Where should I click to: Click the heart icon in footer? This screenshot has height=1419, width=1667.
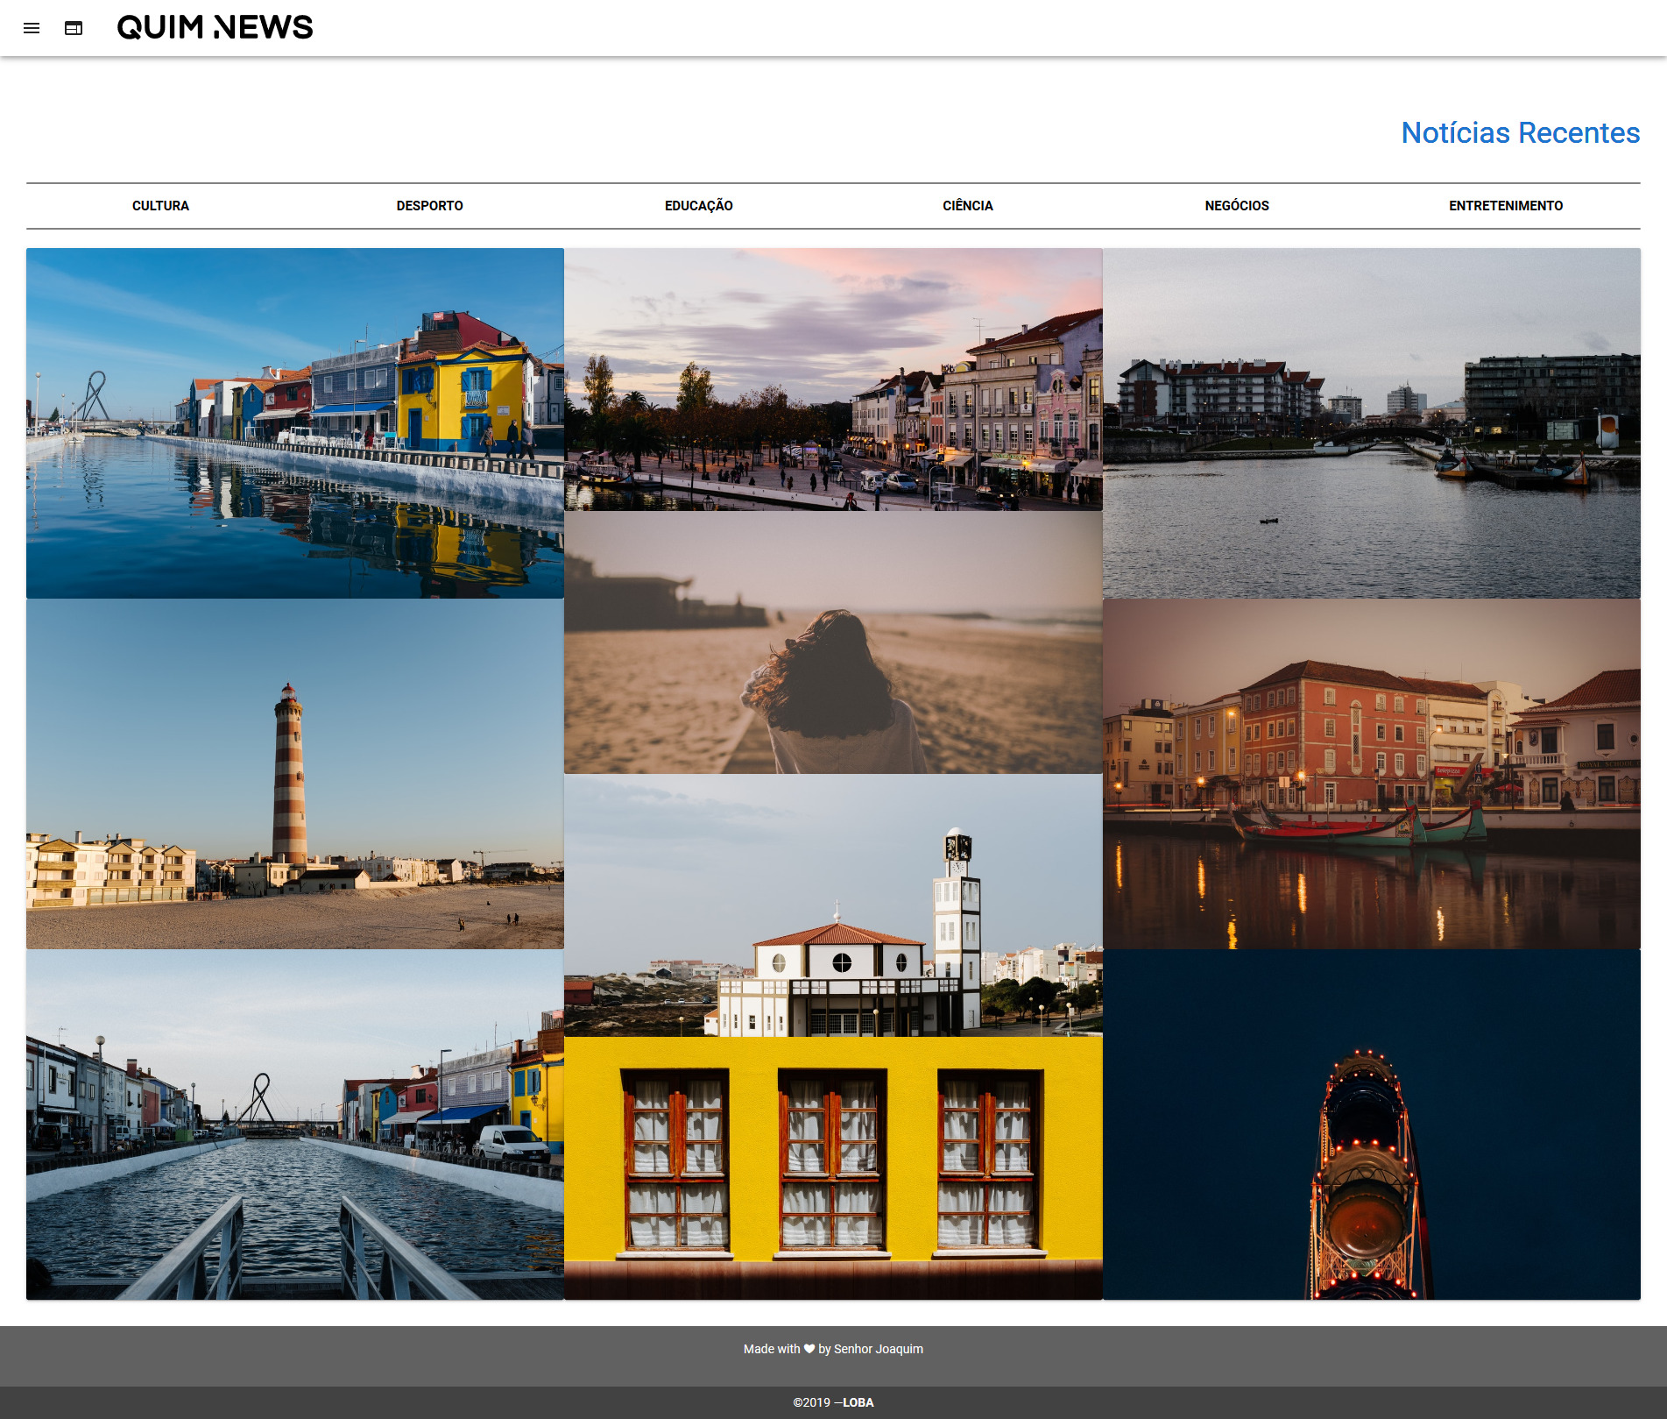coord(809,1349)
